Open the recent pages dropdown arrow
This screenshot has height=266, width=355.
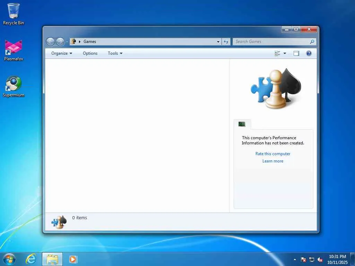[67, 42]
